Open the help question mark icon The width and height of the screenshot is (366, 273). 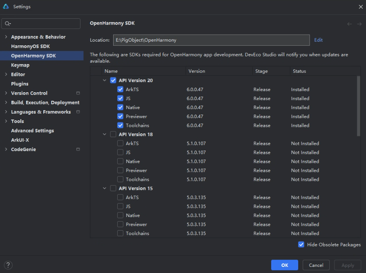click(x=8, y=265)
